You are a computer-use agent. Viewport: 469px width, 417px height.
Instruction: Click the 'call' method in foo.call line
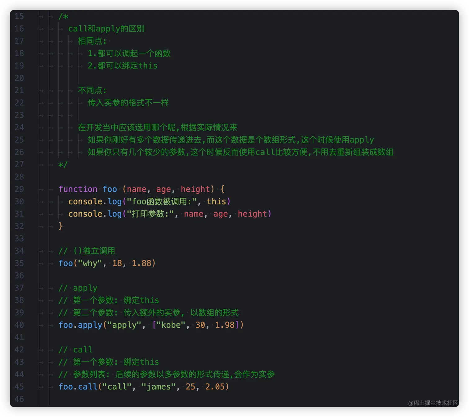tap(87, 387)
